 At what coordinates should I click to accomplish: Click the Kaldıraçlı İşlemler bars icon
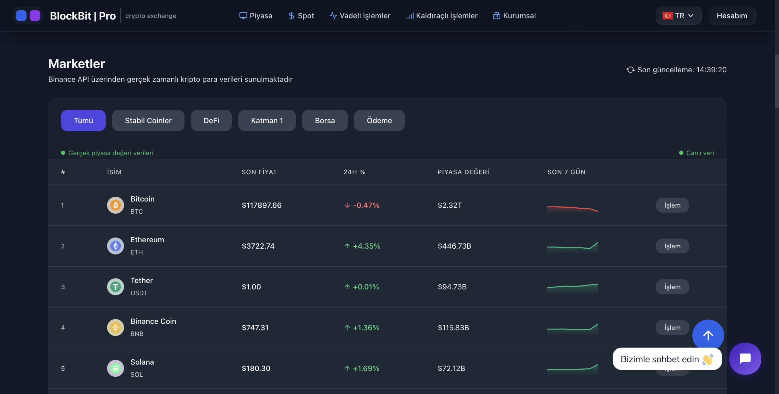(x=410, y=16)
